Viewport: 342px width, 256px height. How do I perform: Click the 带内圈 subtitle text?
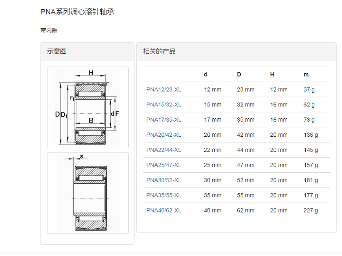click(x=49, y=30)
